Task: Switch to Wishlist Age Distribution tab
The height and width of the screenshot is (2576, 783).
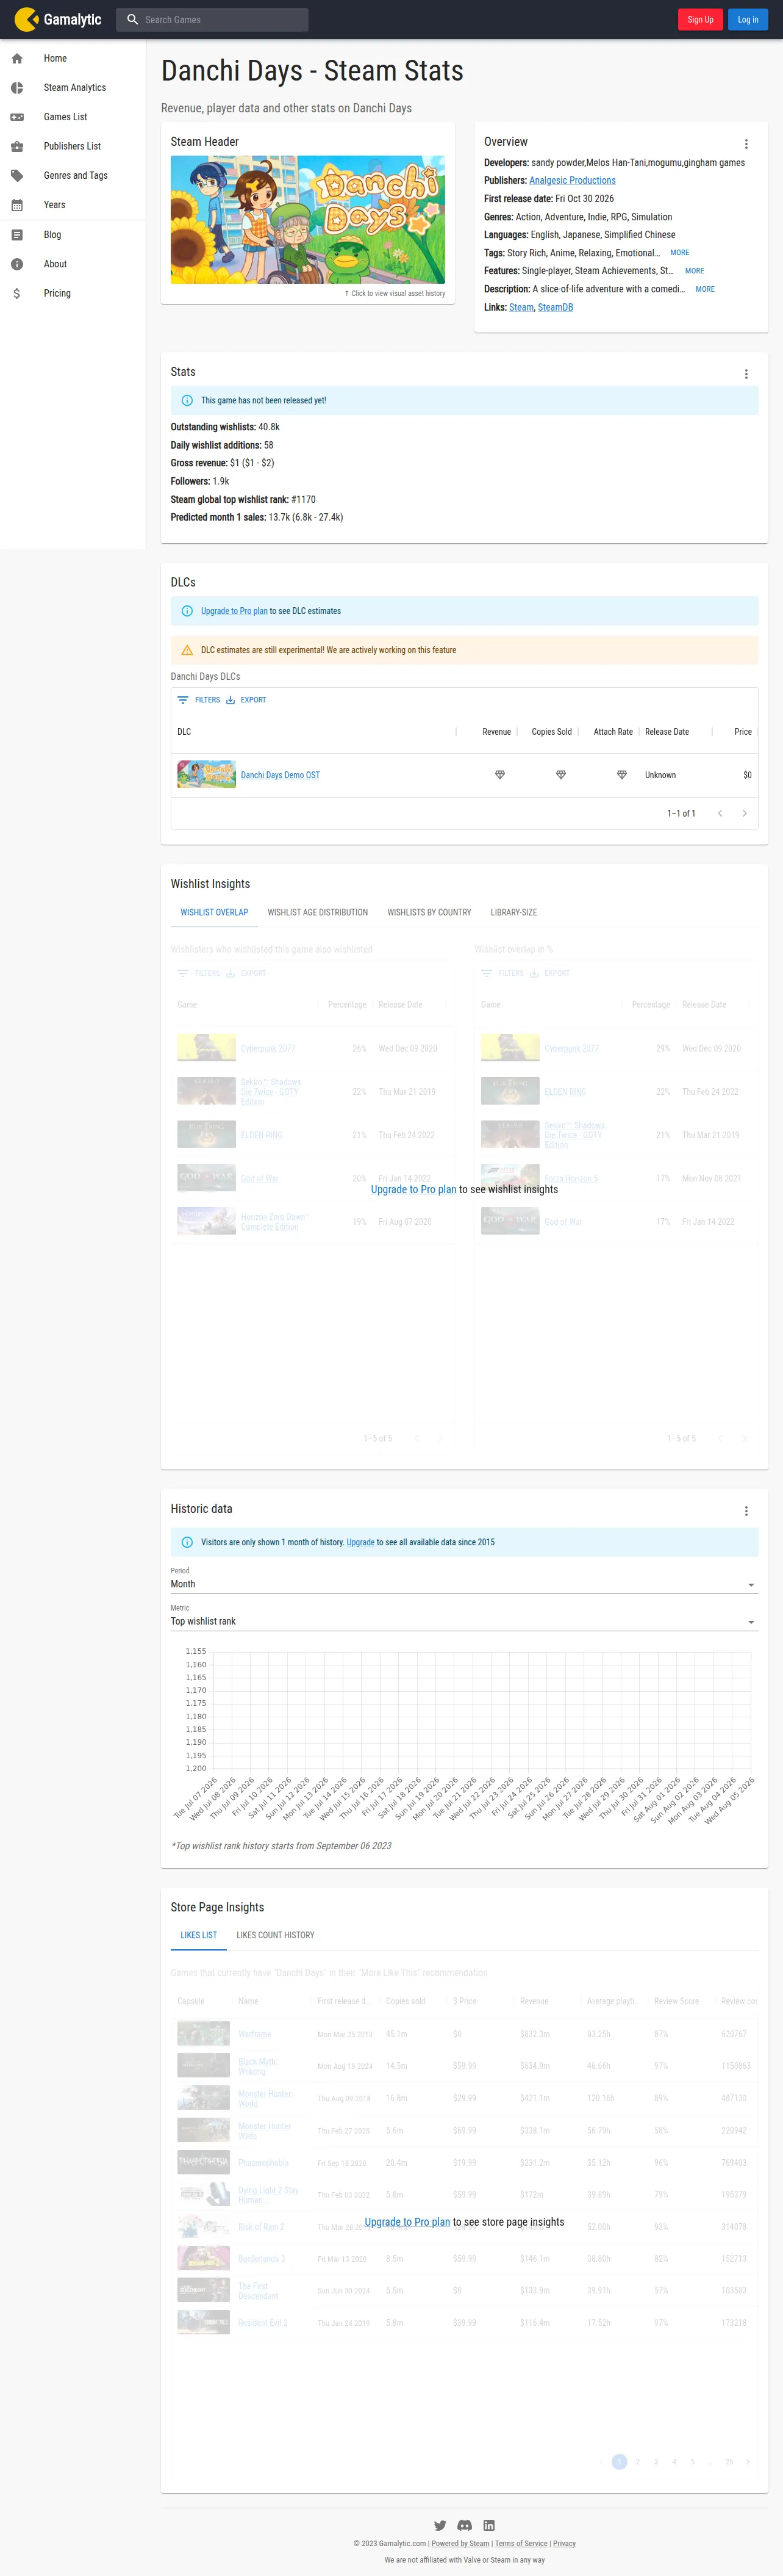Action: coord(318,912)
